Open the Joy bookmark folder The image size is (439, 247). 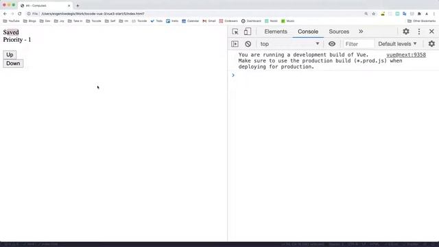[x=60, y=21]
